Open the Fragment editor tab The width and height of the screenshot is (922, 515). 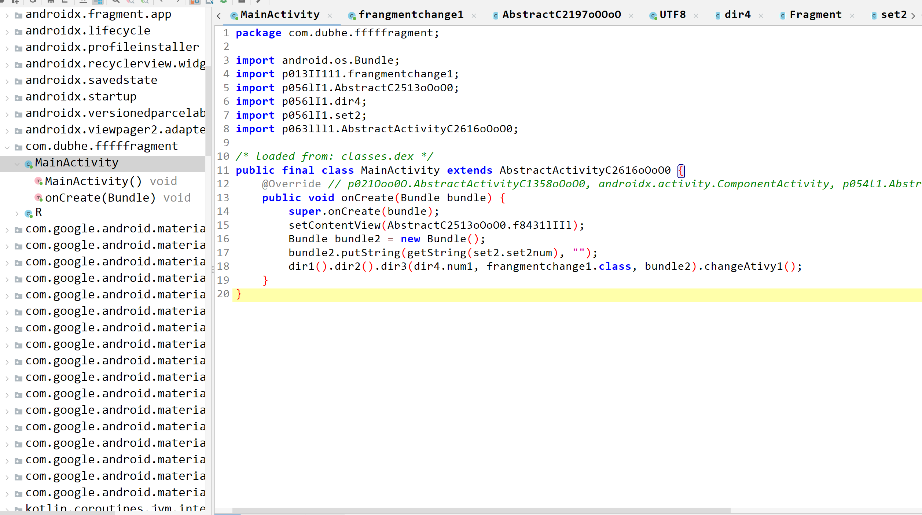[x=815, y=15]
